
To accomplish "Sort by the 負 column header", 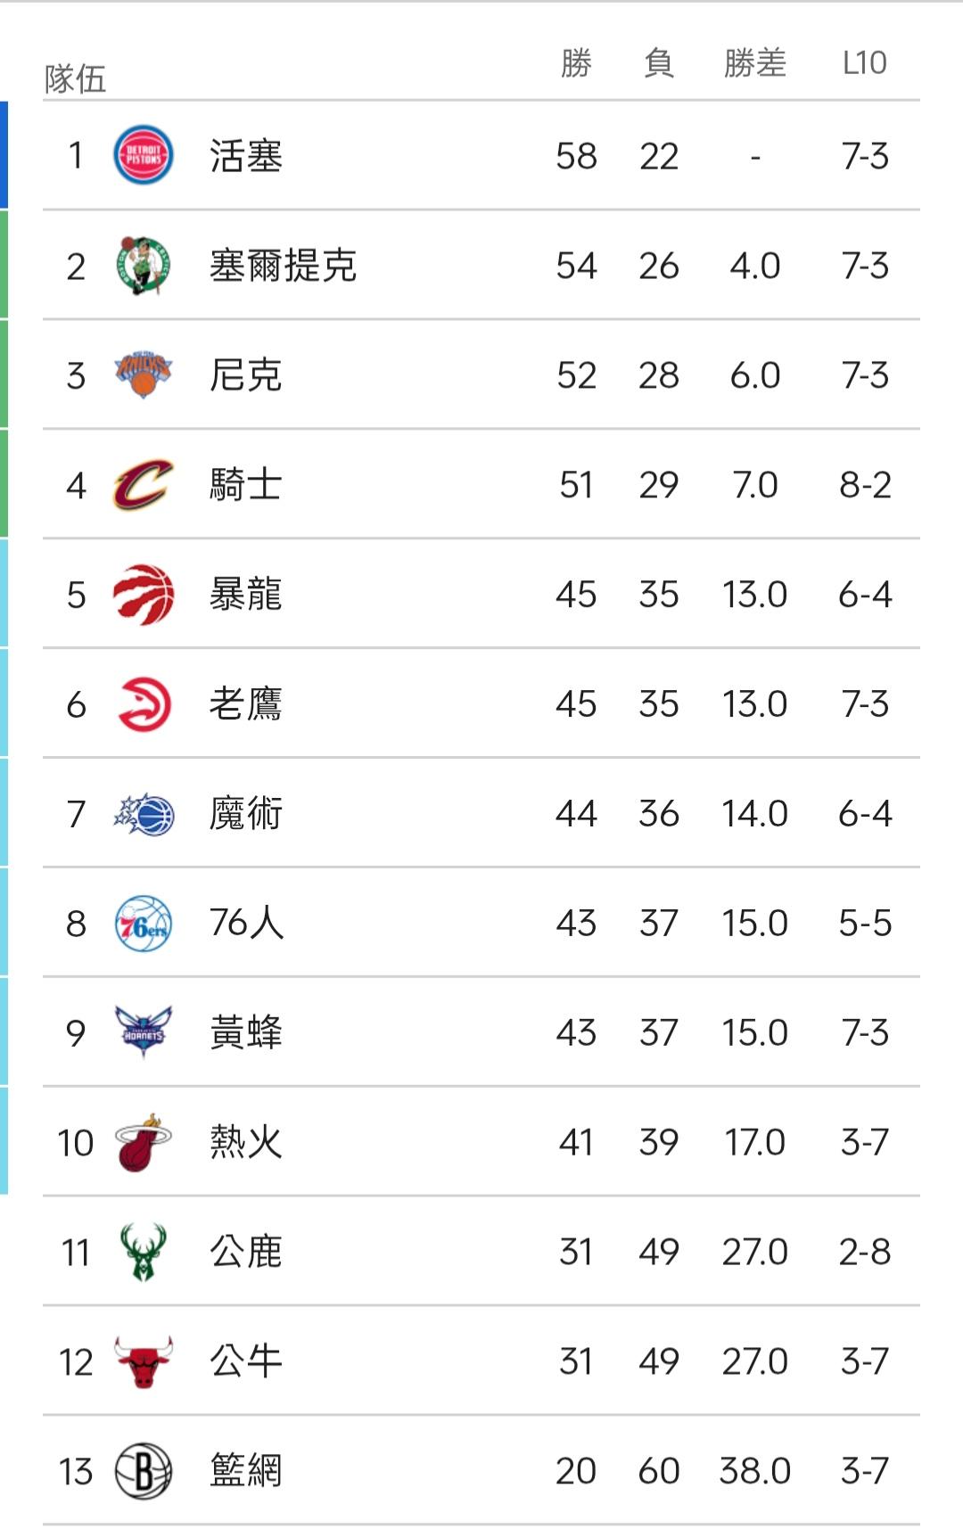I will (658, 63).
